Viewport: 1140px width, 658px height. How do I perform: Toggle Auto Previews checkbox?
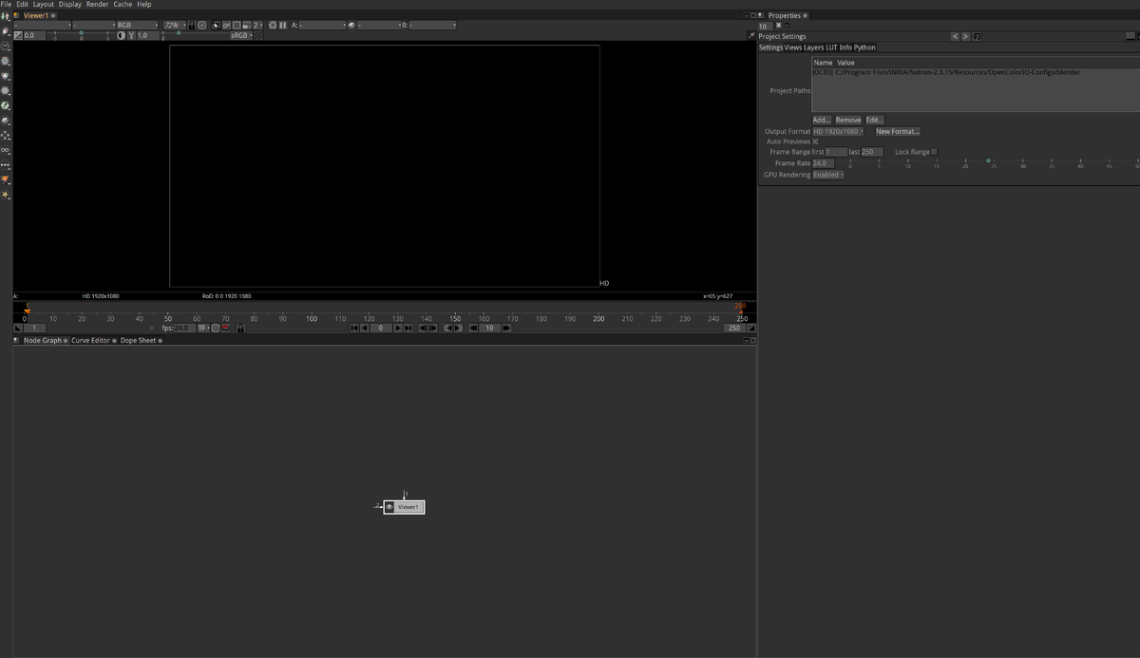tap(815, 141)
